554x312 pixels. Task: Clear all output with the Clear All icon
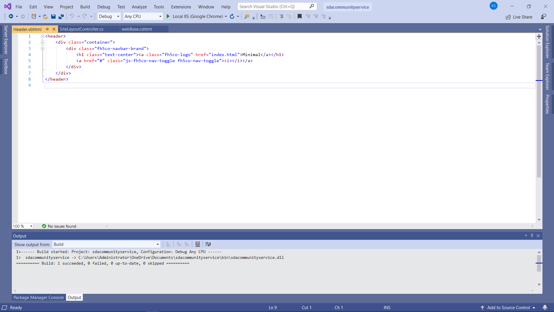tap(198, 244)
